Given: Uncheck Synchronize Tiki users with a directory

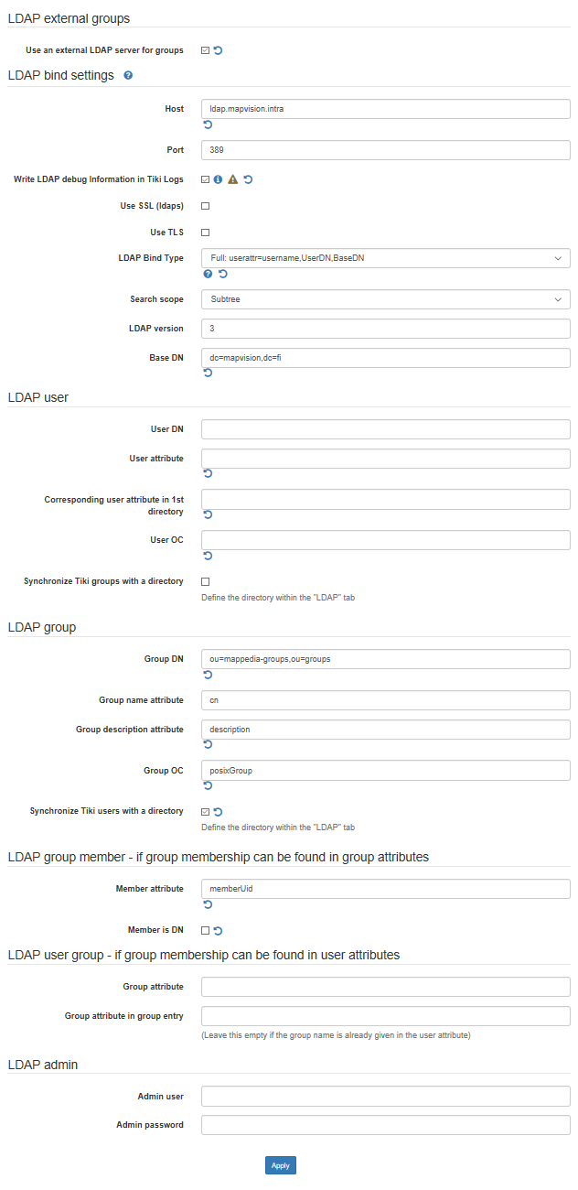Looking at the screenshot, I should [205, 811].
